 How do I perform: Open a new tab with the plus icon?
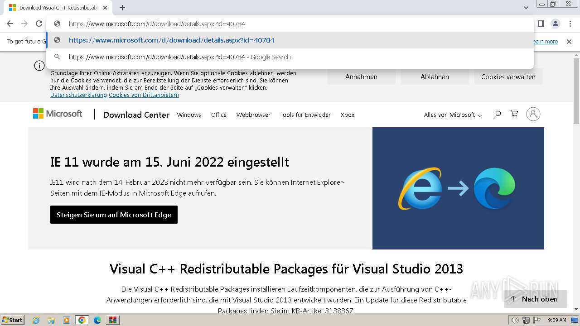tap(122, 8)
